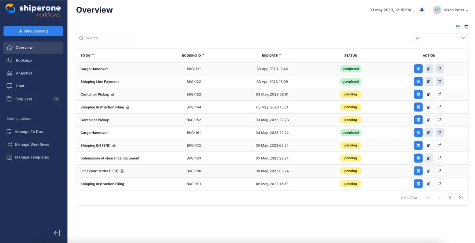Image resolution: width=475 pixels, height=243 pixels.
Task: Click blue calendar-check icon for BKG-132
Action: click(x=418, y=94)
